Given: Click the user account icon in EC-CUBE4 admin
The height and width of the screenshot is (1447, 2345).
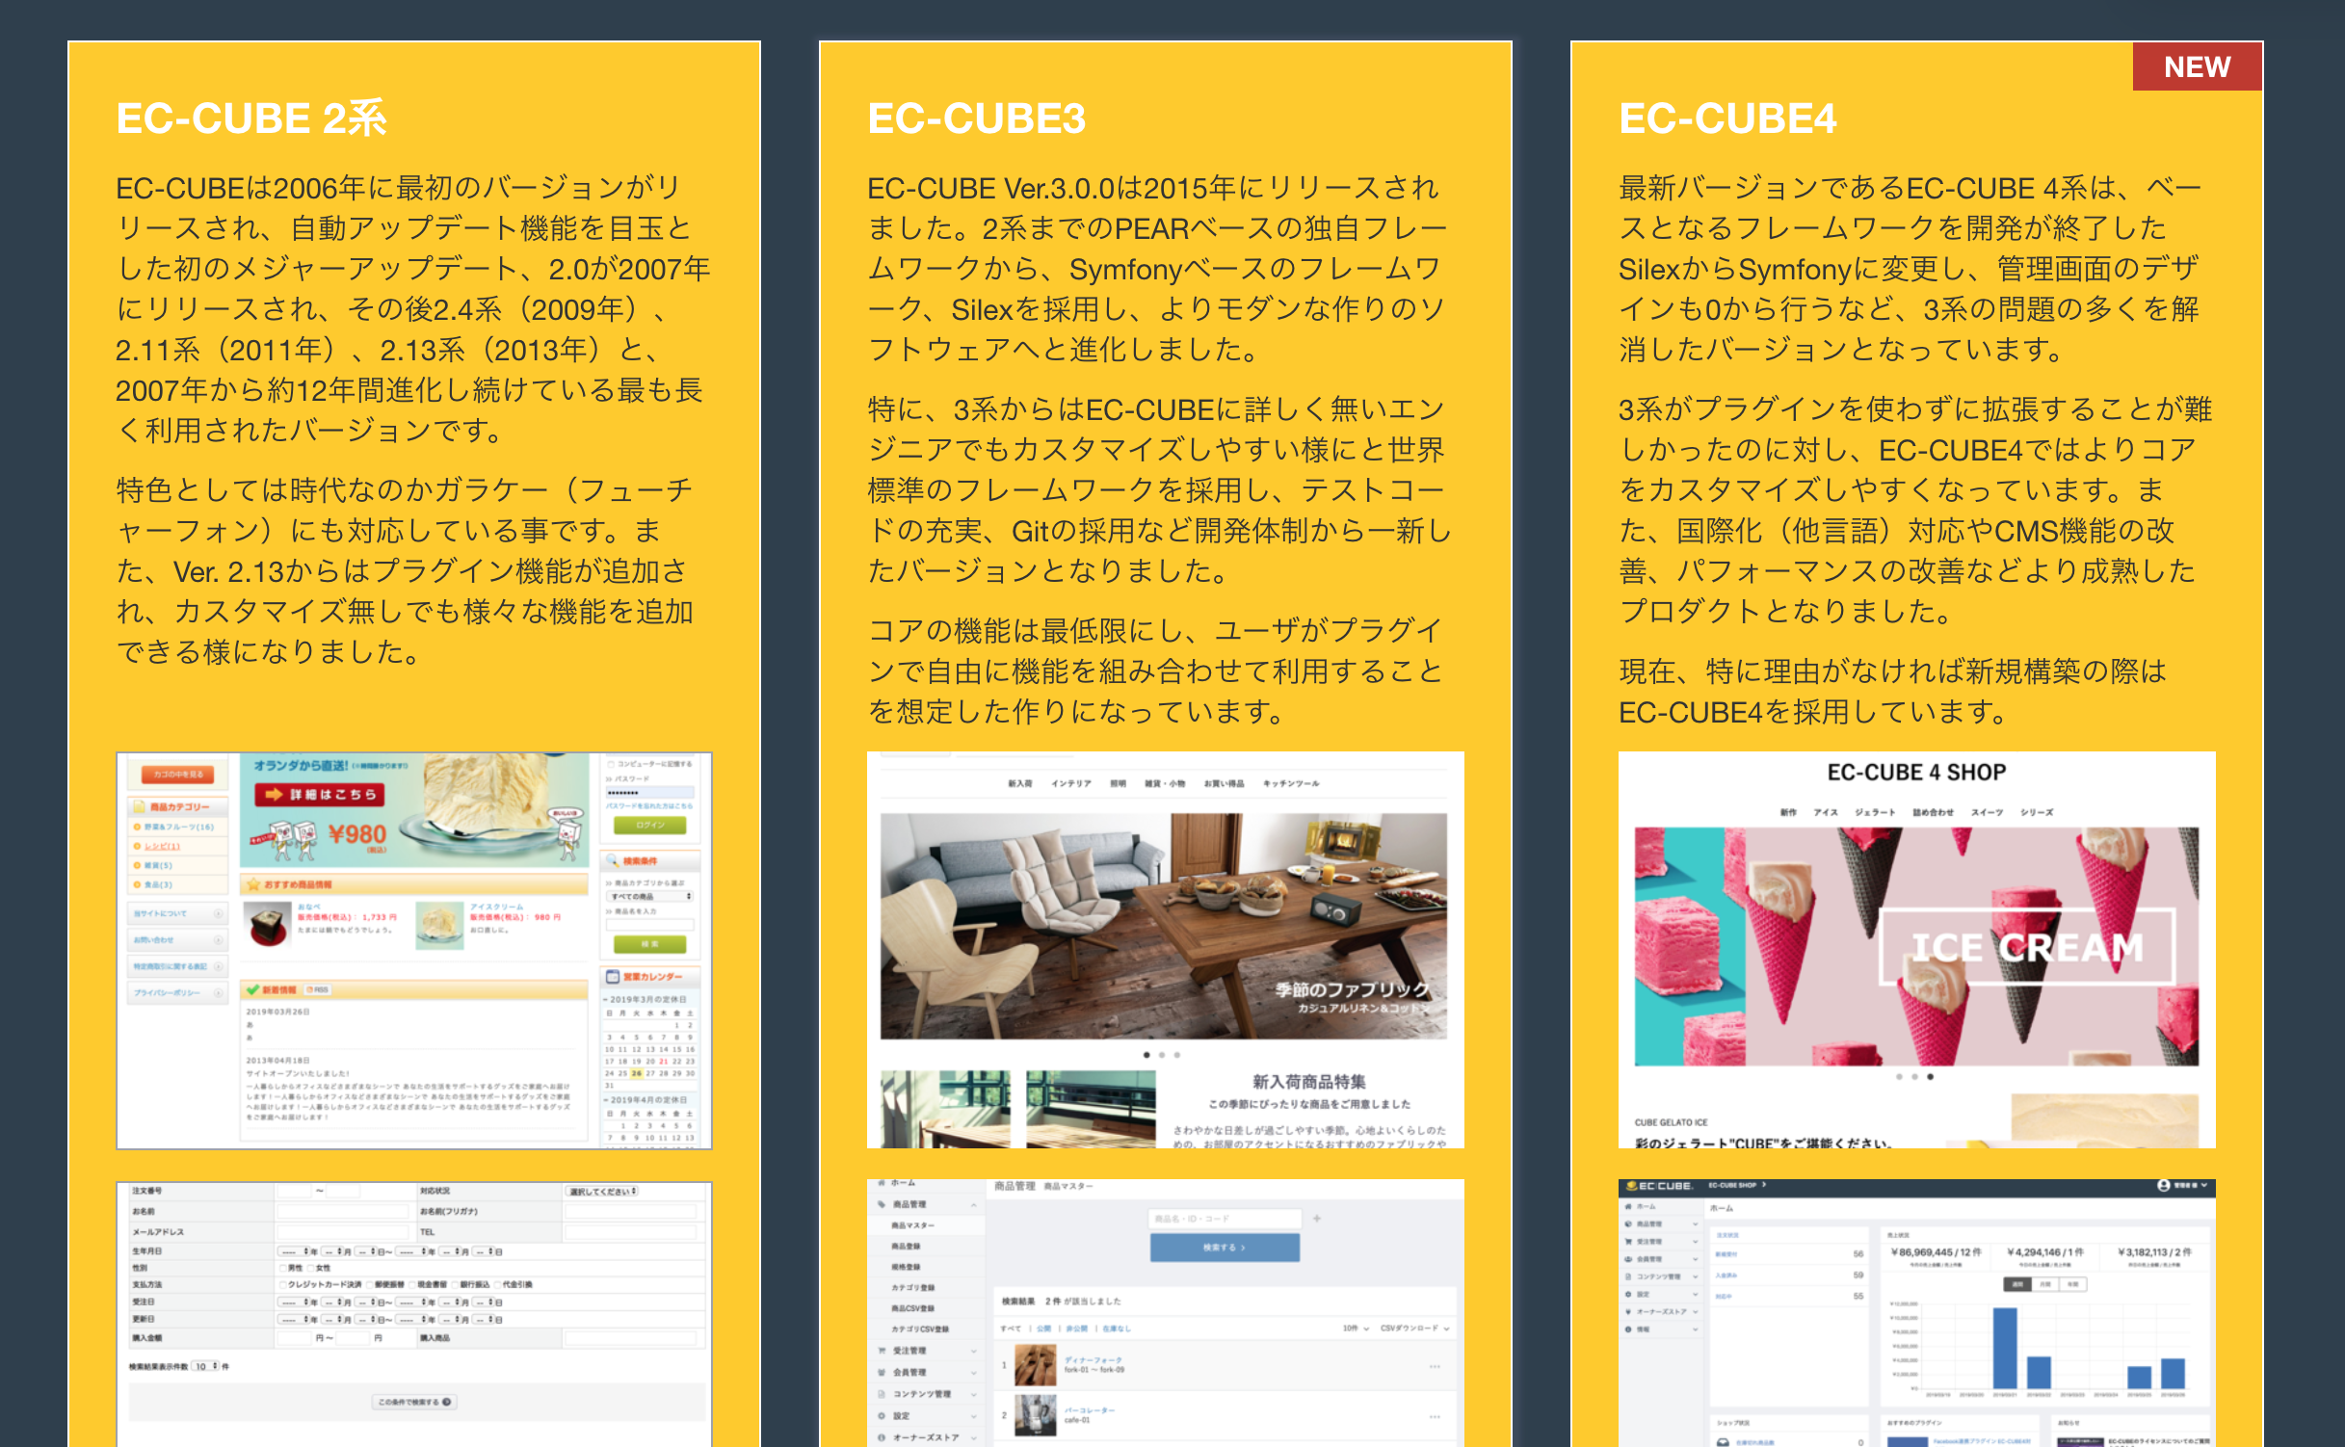Looking at the screenshot, I should (2164, 1186).
